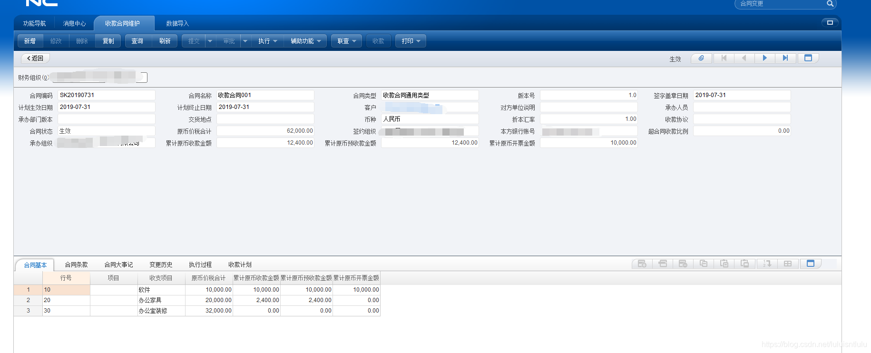Click the 合同类型 field

430,95
